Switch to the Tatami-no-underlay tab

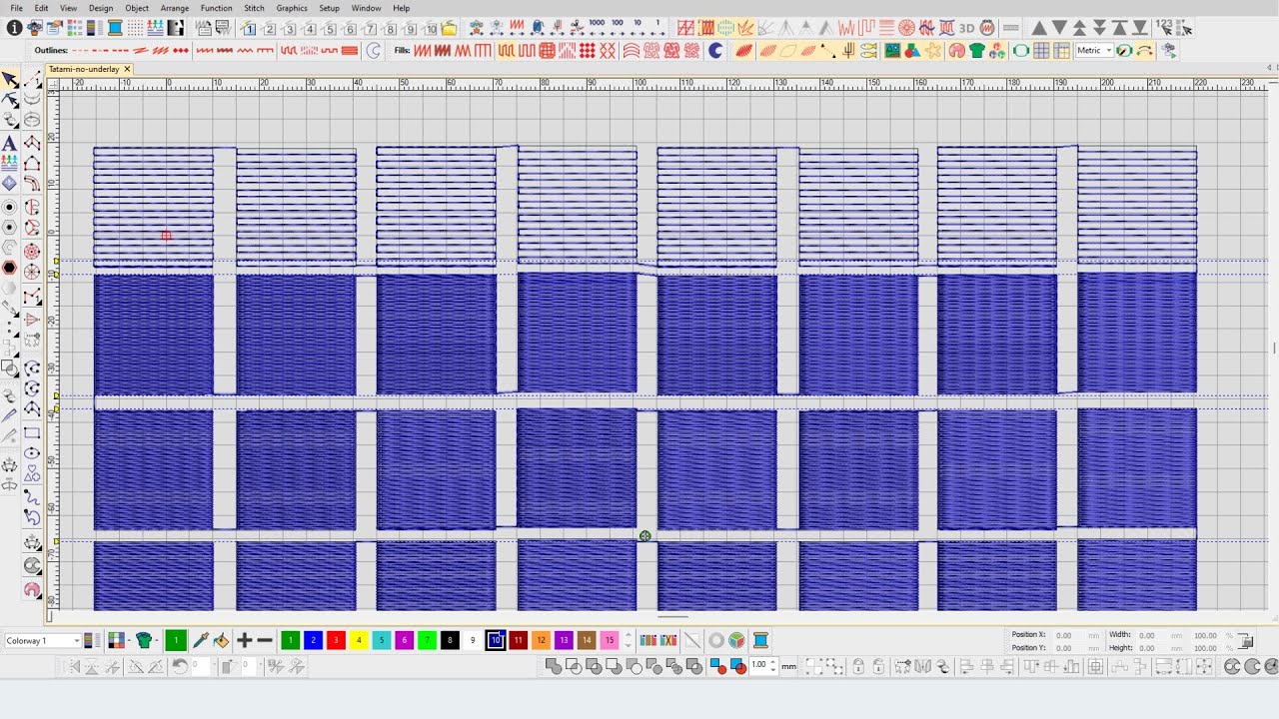[x=84, y=69]
